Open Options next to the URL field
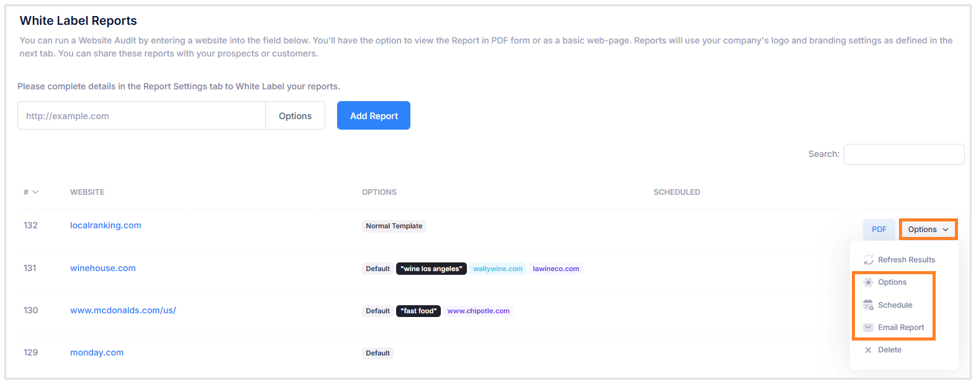 pyautogui.click(x=295, y=116)
